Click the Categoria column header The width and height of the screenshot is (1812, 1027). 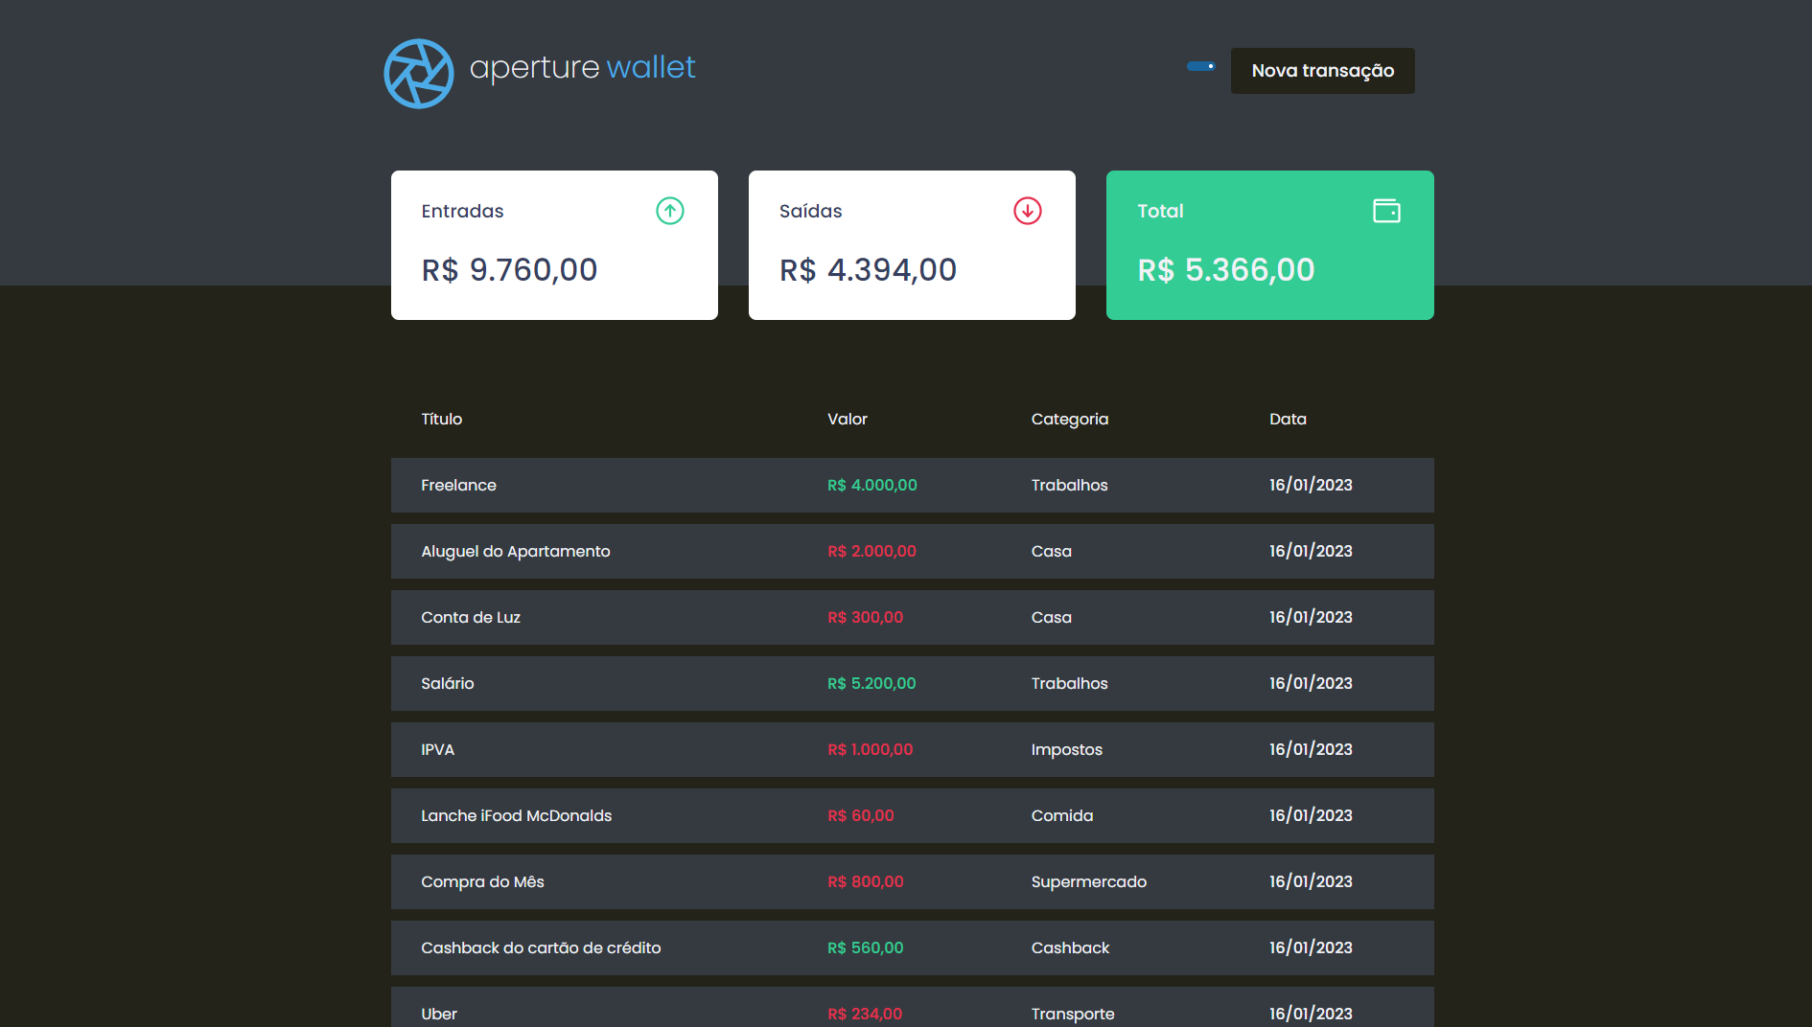(x=1070, y=420)
